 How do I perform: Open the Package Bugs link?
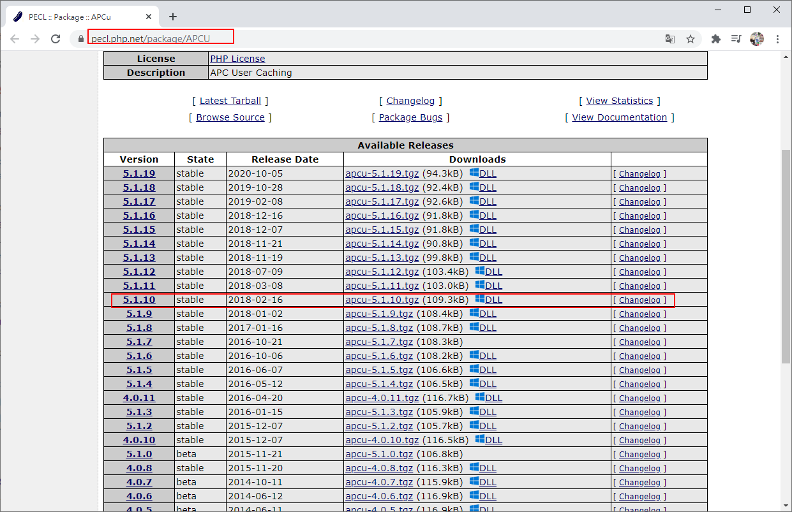[410, 117]
